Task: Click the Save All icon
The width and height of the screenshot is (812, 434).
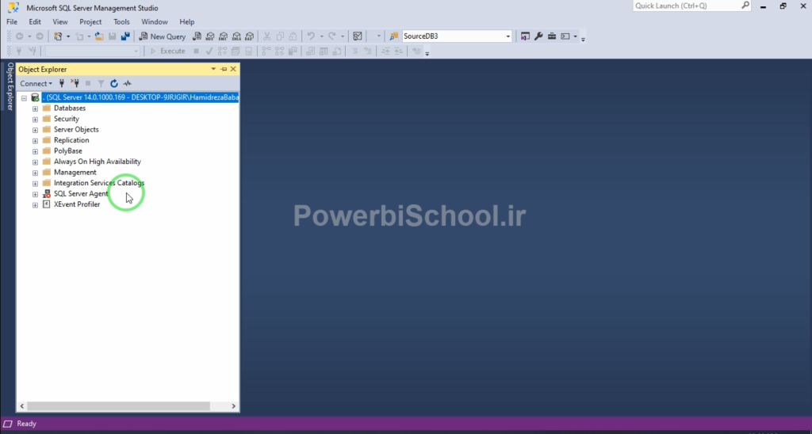Action: point(125,36)
